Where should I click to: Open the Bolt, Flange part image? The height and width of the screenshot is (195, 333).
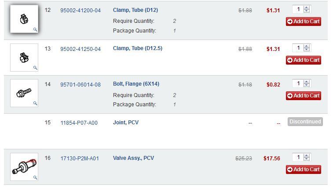[24, 93]
